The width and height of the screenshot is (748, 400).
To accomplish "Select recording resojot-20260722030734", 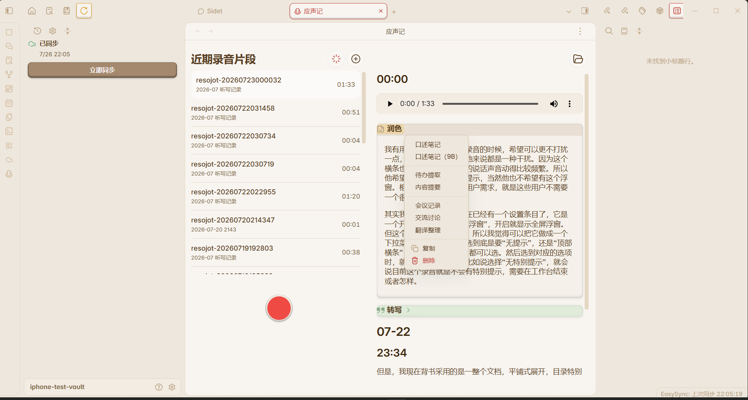I will click(x=276, y=140).
